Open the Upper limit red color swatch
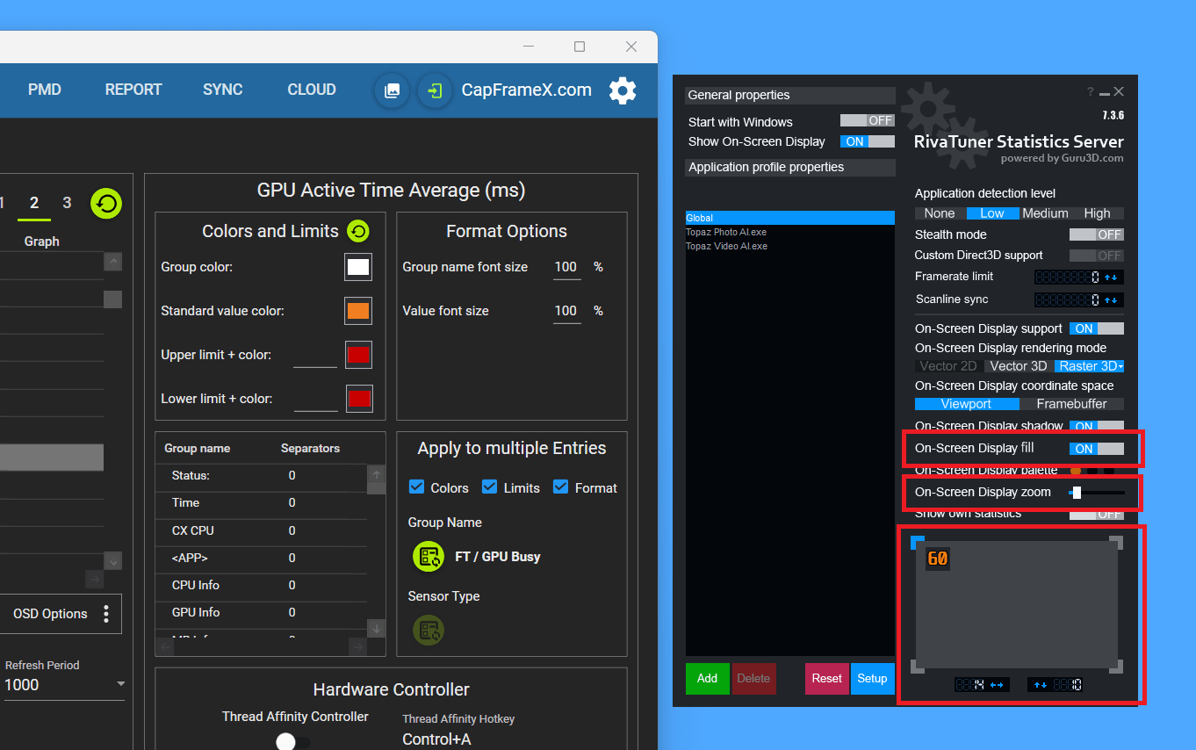The image size is (1196, 750). 358,355
